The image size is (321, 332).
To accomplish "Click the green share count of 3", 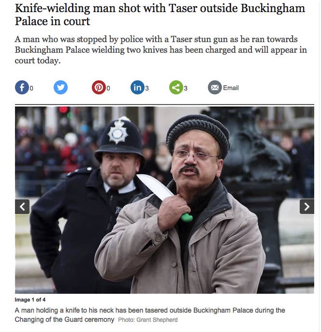I will click(186, 88).
